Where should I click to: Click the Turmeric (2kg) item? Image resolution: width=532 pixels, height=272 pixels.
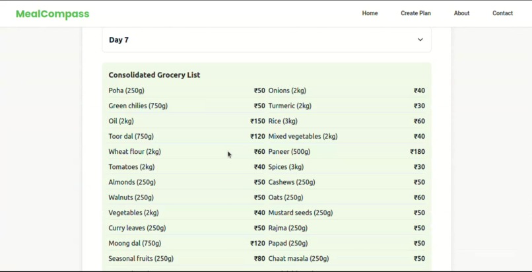coord(290,106)
